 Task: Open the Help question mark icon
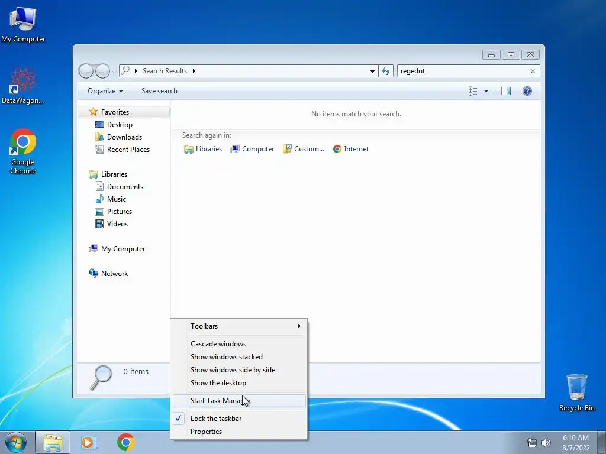click(x=527, y=91)
